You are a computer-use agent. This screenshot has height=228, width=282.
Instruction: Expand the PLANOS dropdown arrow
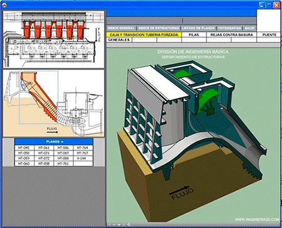coord(62,142)
